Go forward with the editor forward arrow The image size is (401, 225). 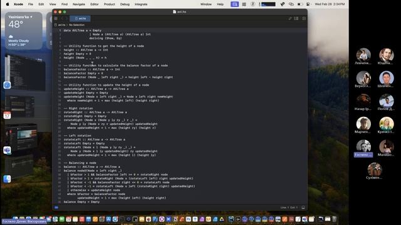click(66, 18)
